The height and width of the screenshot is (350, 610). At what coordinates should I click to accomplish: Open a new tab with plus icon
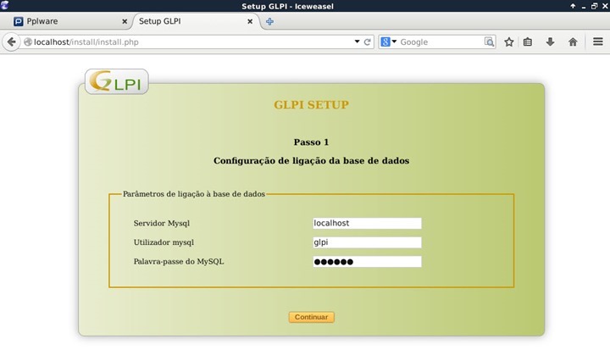(x=269, y=21)
